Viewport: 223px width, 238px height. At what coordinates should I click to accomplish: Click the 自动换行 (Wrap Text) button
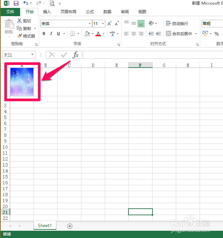[x=177, y=23]
